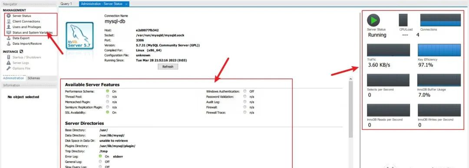Click Plugins Directory path /usr/lib/mysql/plugin/
This screenshot has height=168, width=469.
click(x=118, y=146)
